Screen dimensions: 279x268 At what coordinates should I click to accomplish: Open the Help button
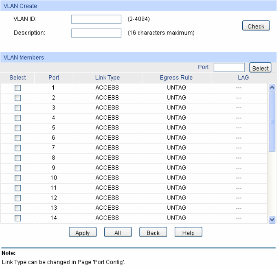188,233
